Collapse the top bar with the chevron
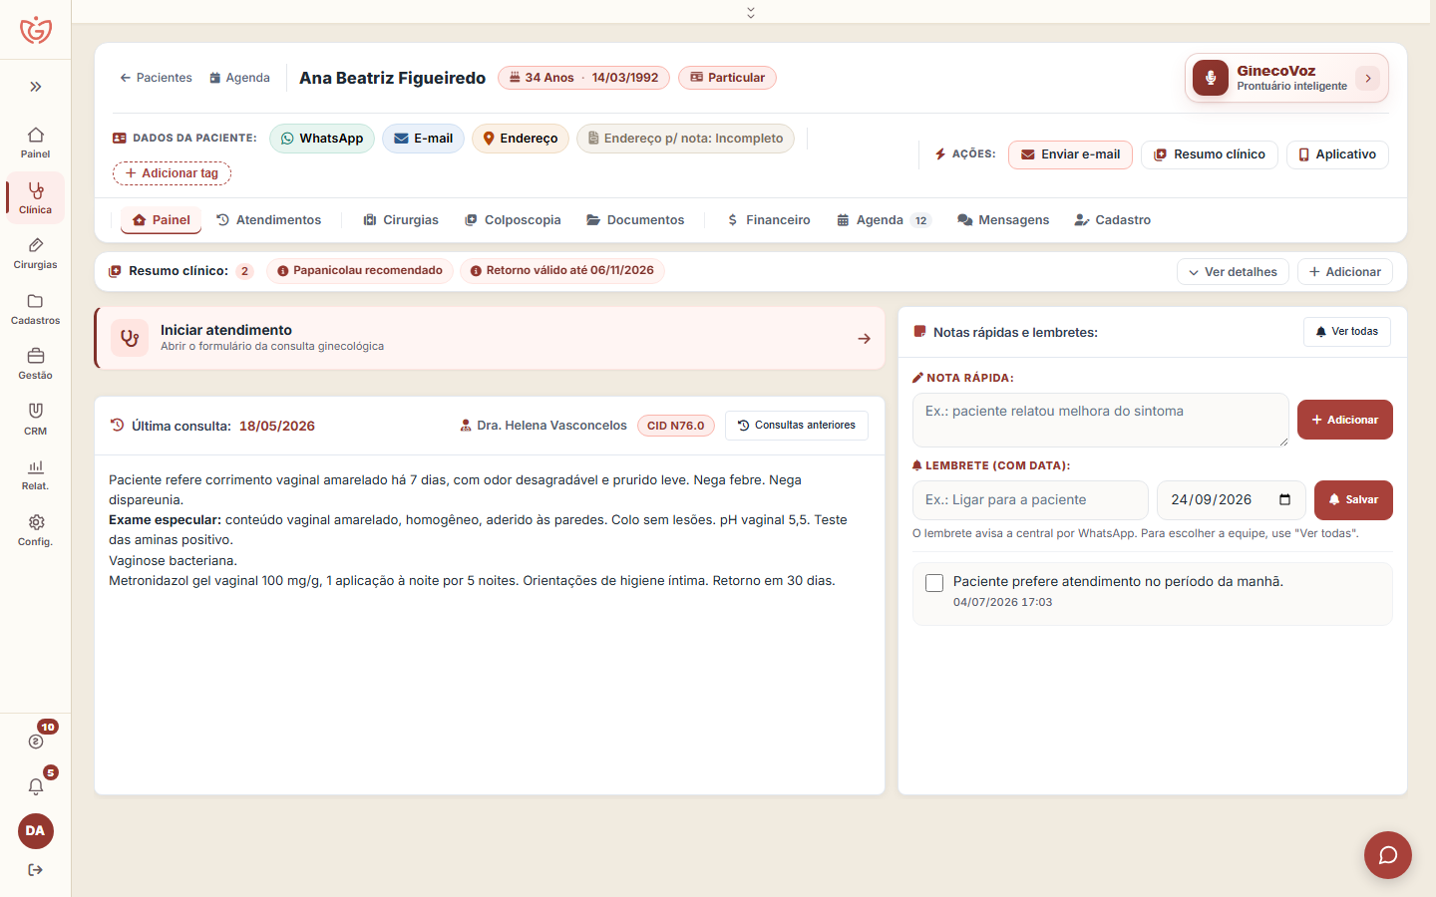 (751, 12)
